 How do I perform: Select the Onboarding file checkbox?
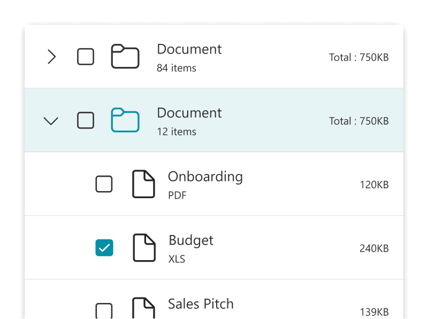pos(104,184)
